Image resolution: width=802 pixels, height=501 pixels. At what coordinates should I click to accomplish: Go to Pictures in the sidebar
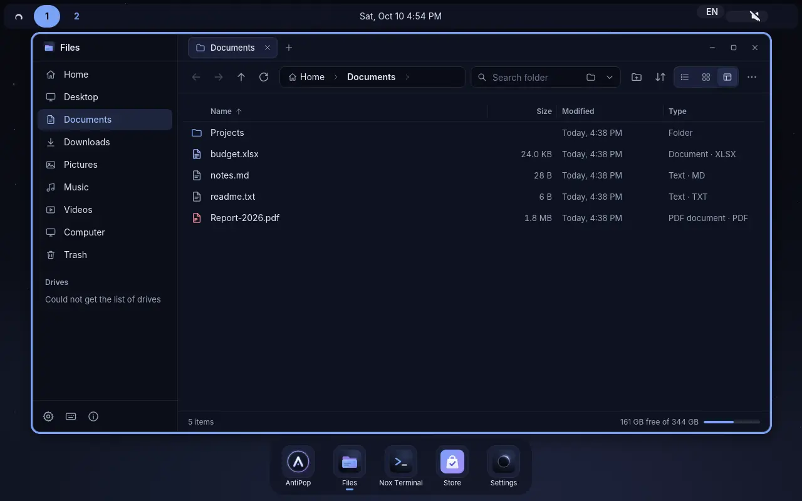pos(105,165)
